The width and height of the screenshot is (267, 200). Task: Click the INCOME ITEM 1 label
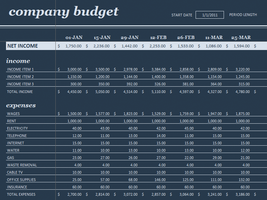pyautogui.click(x=20, y=69)
